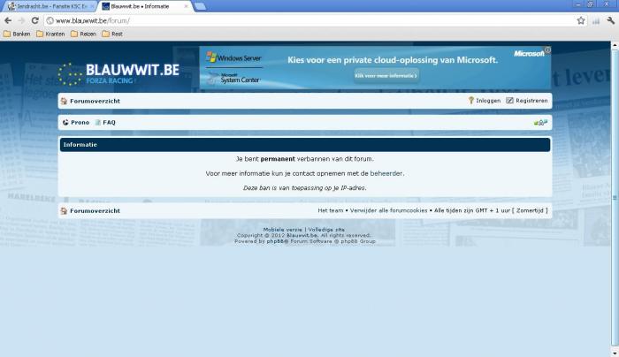Open the Kranten bookmarks folder
Screen dimensions: 619x357
[50, 34]
